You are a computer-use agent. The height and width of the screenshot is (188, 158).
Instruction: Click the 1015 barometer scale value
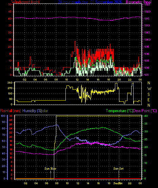(x=147, y=19)
